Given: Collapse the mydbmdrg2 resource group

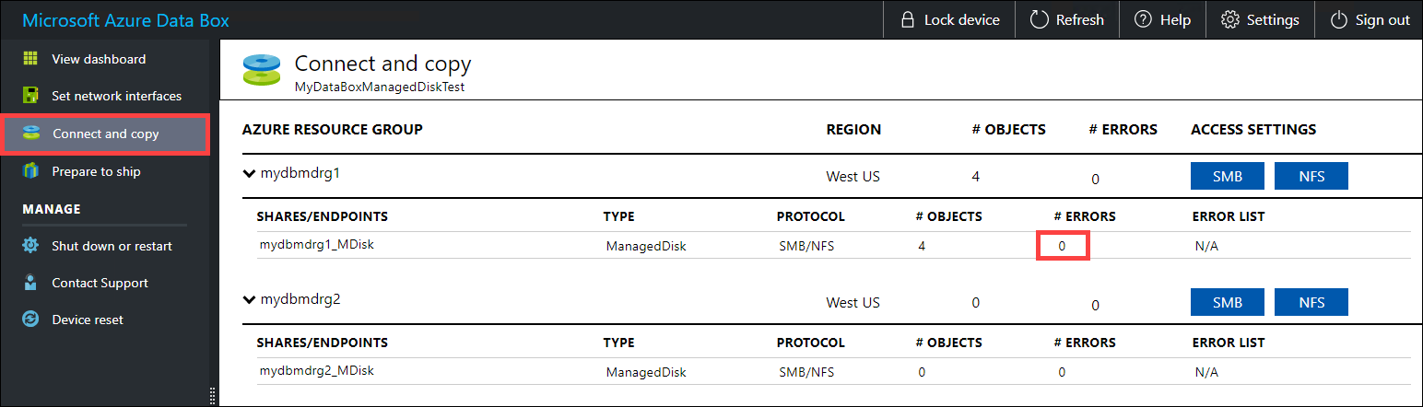Looking at the screenshot, I should (x=249, y=299).
